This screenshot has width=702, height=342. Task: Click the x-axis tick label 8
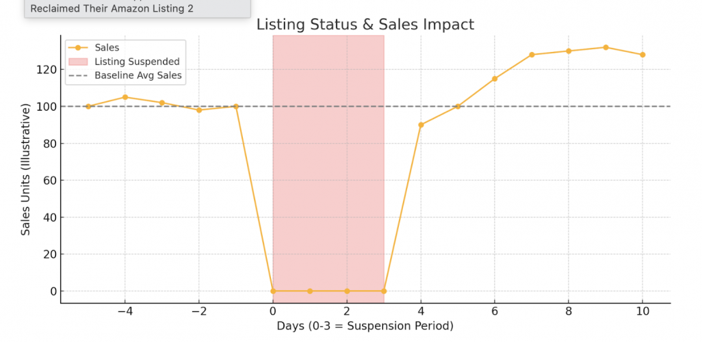pyautogui.click(x=569, y=311)
